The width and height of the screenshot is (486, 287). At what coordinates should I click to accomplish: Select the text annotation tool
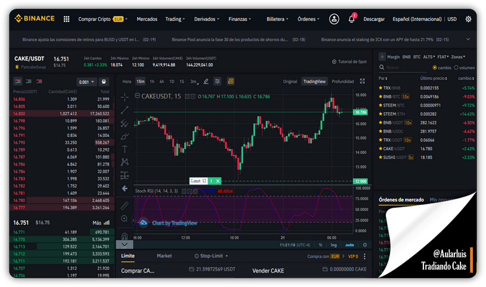pos(124,149)
